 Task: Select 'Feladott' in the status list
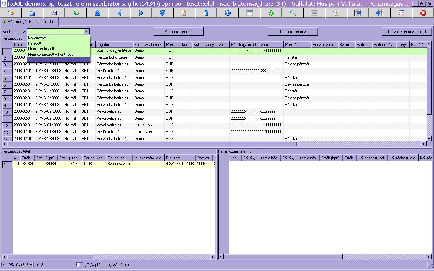[35, 43]
